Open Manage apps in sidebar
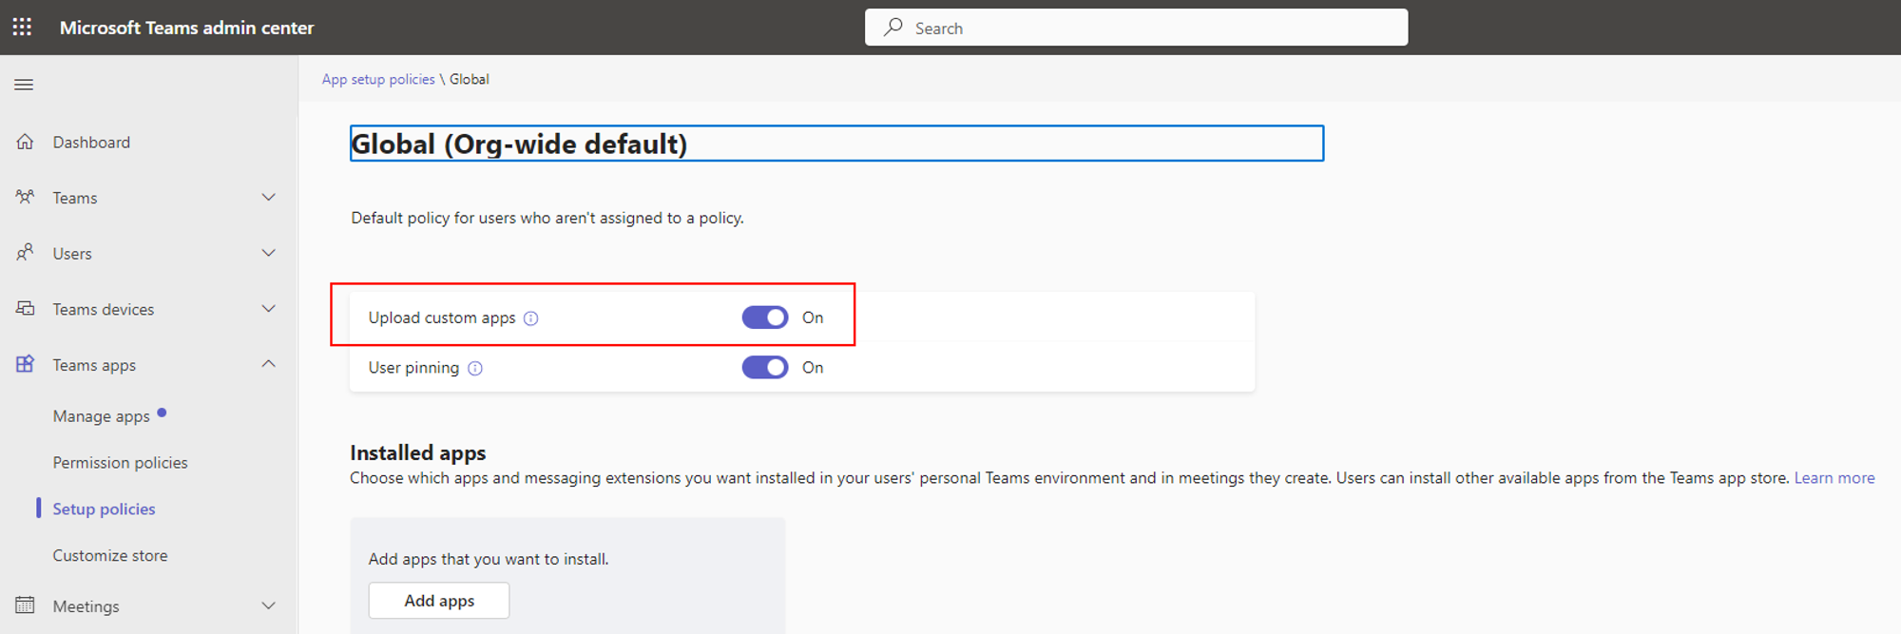 point(102,416)
